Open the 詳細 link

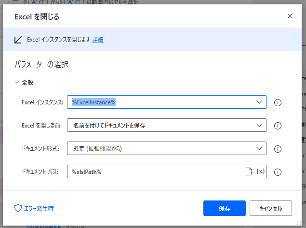[98, 40]
